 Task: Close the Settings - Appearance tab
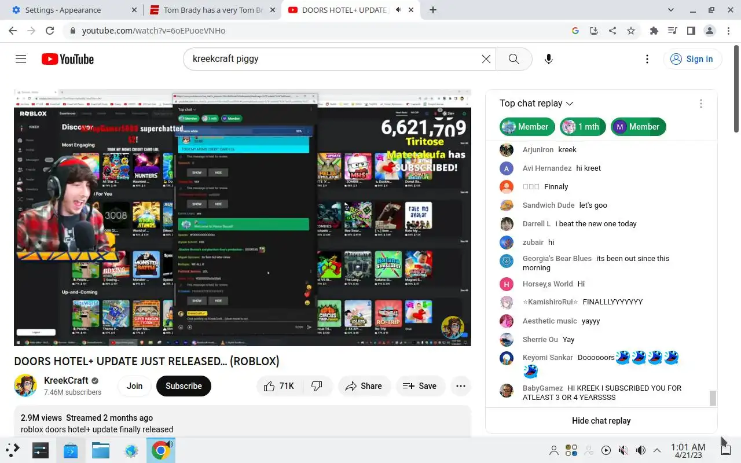pos(134,10)
